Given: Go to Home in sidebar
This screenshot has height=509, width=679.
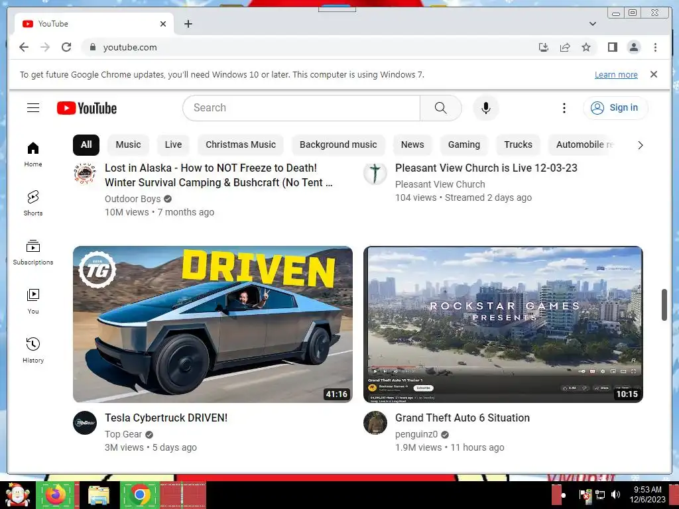Looking at the screenshot, I should [33, 154].
